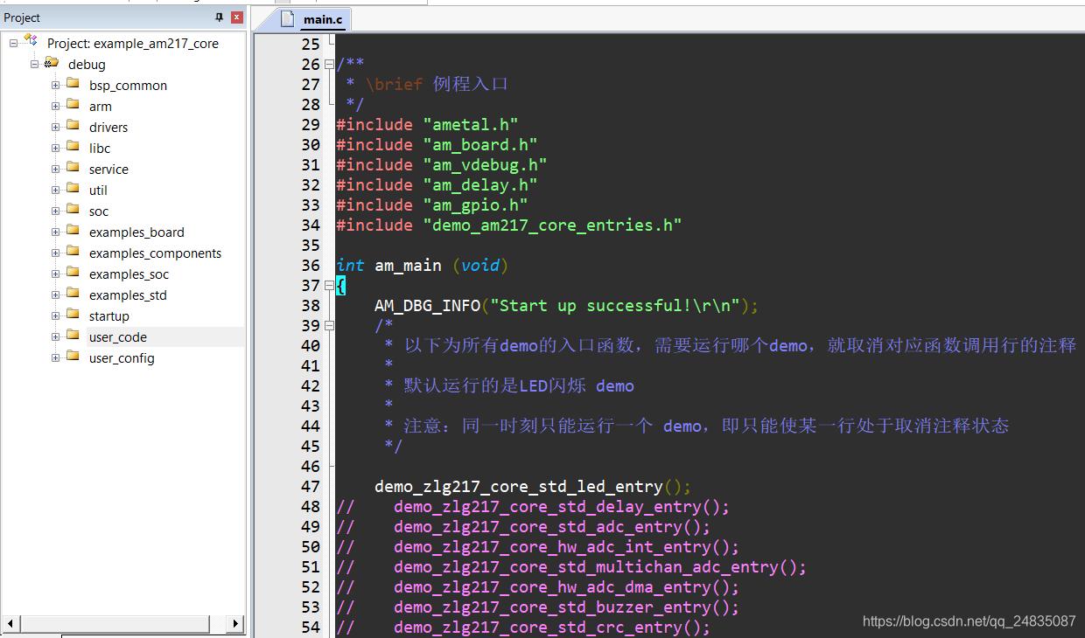This screenshot has width=1085, height=638.
Task: Expand the drivers group
Action: [55, 127]
